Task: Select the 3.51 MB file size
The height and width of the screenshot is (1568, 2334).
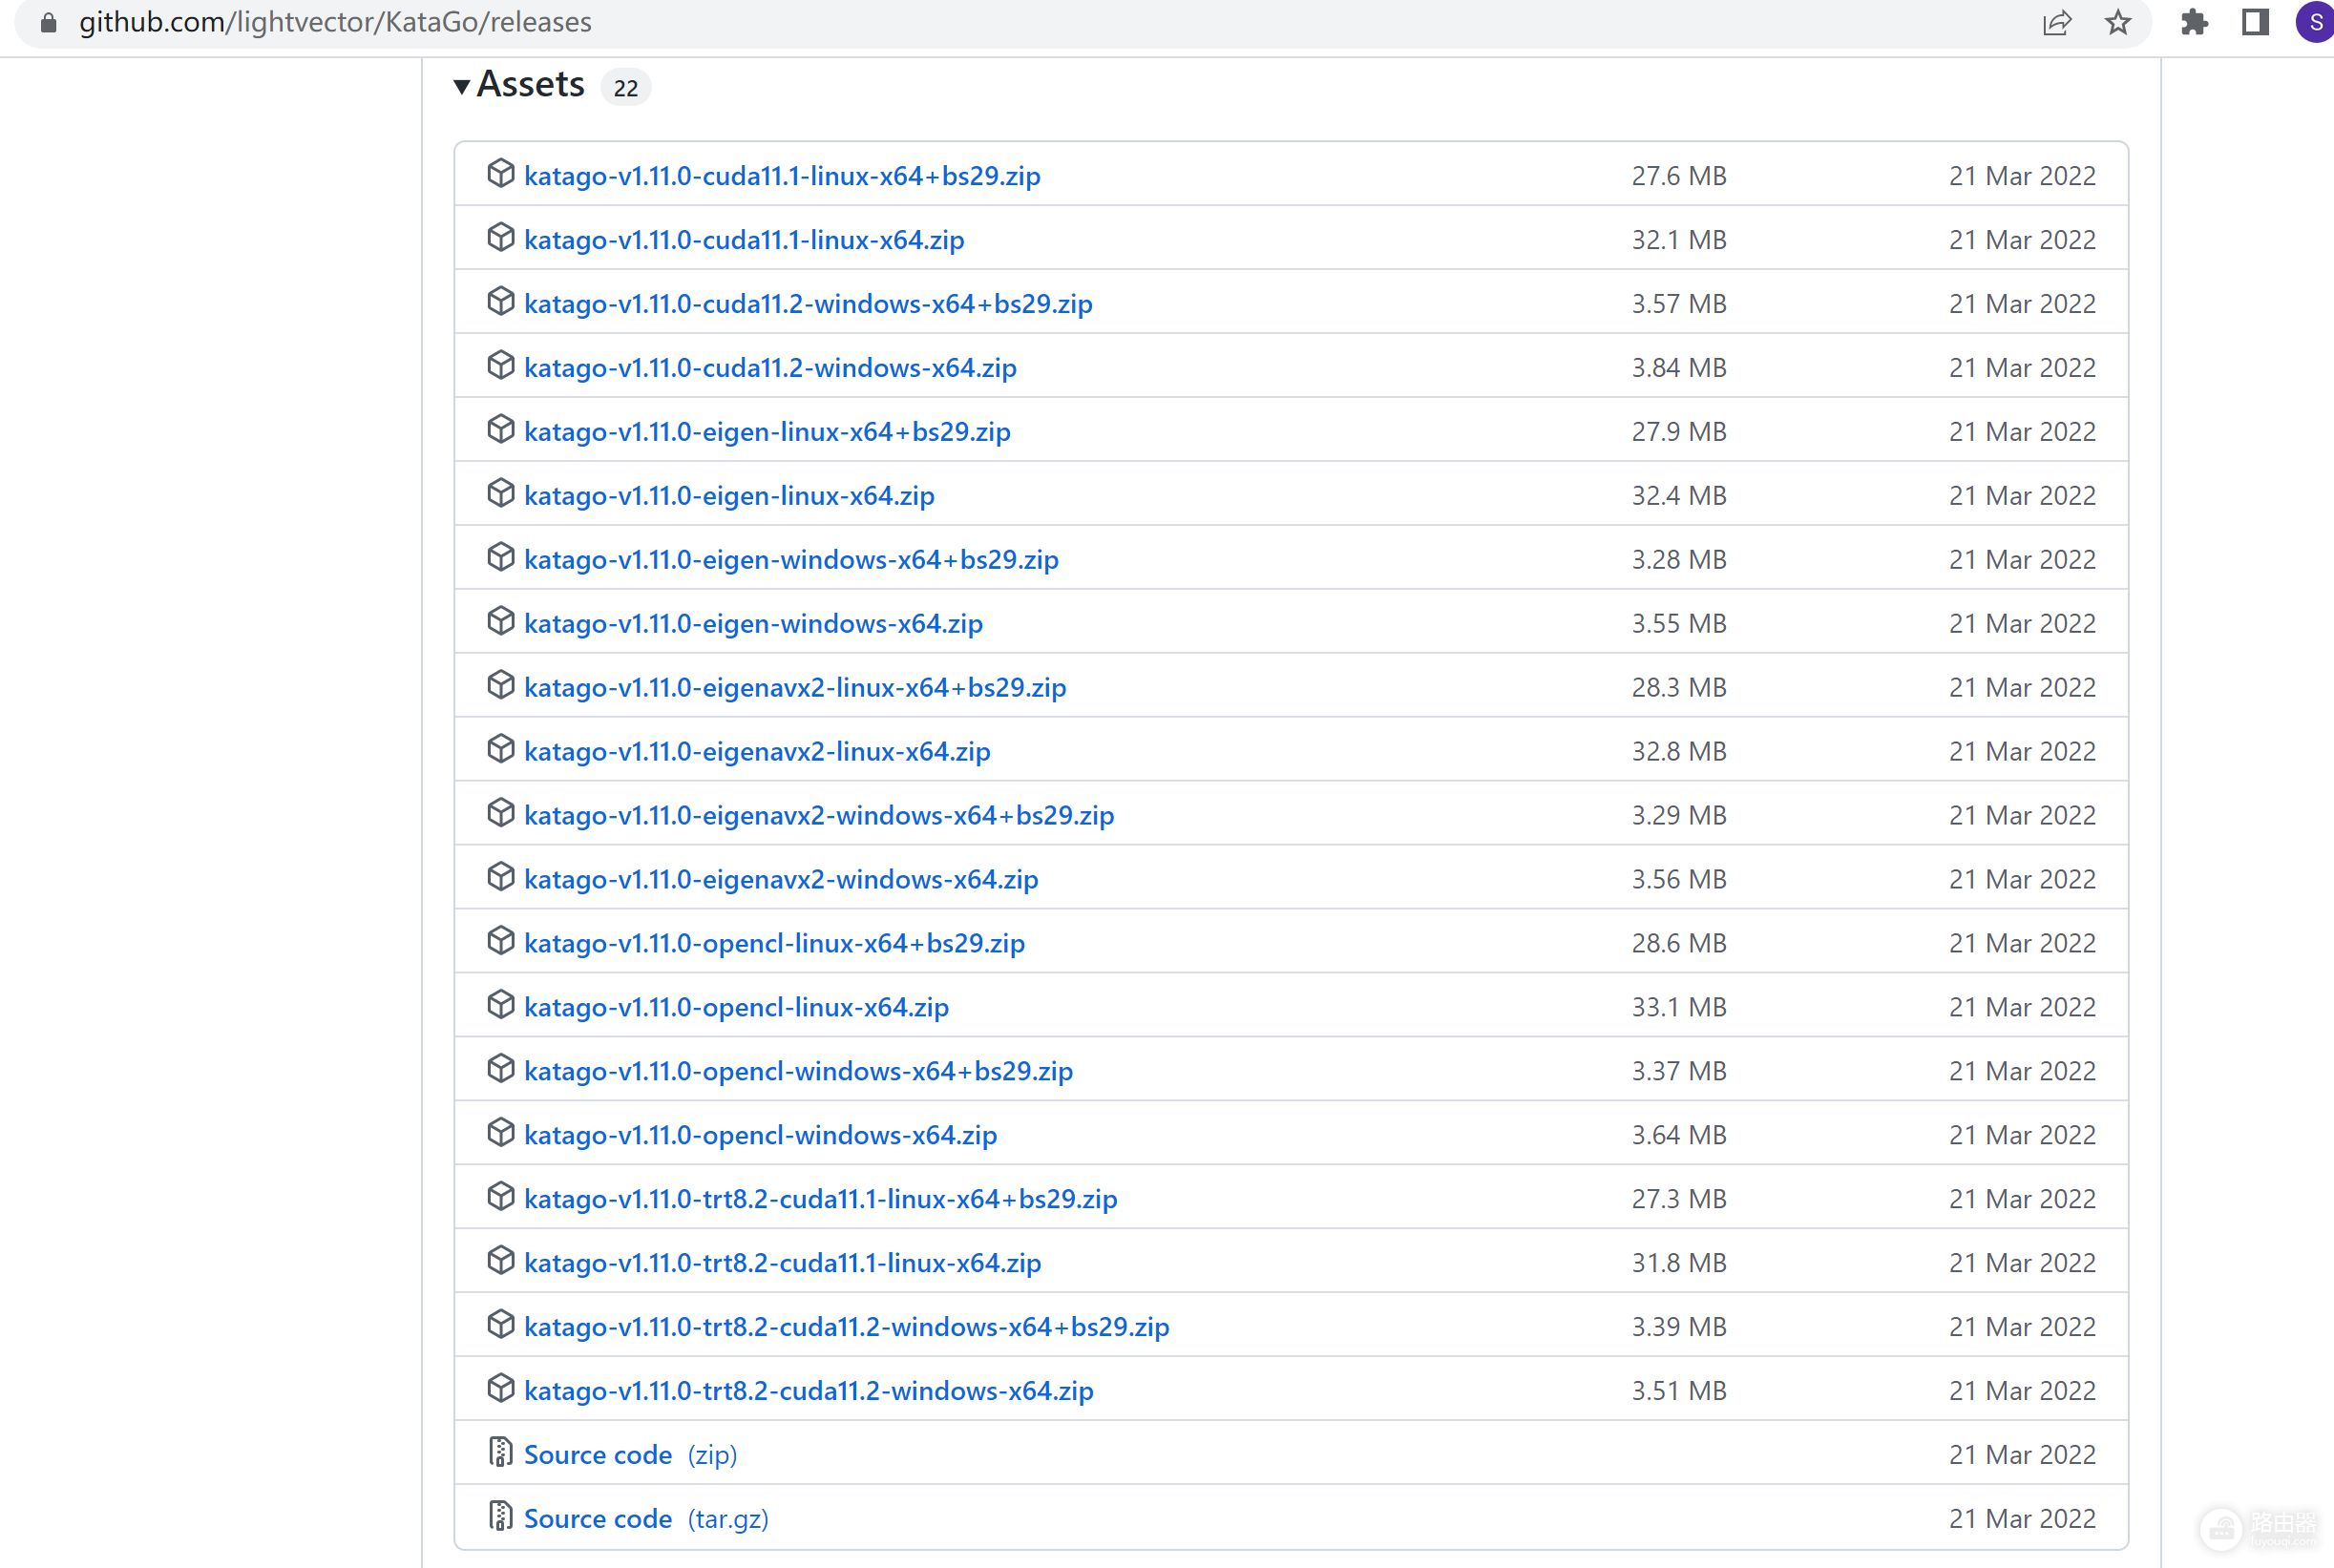Action: [x=1679, y=1392]
